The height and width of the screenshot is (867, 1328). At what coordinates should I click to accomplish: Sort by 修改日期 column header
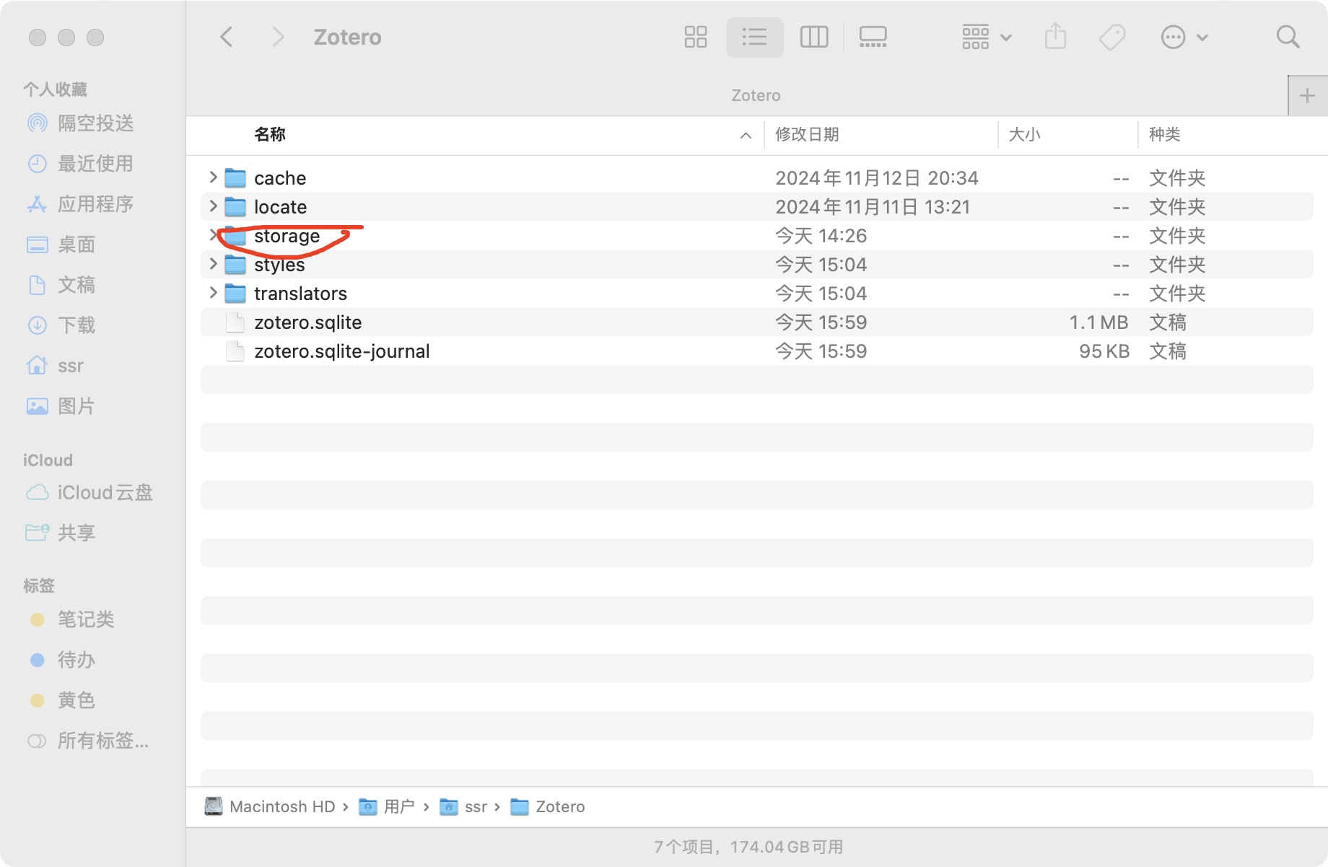(x=807, y=134)
